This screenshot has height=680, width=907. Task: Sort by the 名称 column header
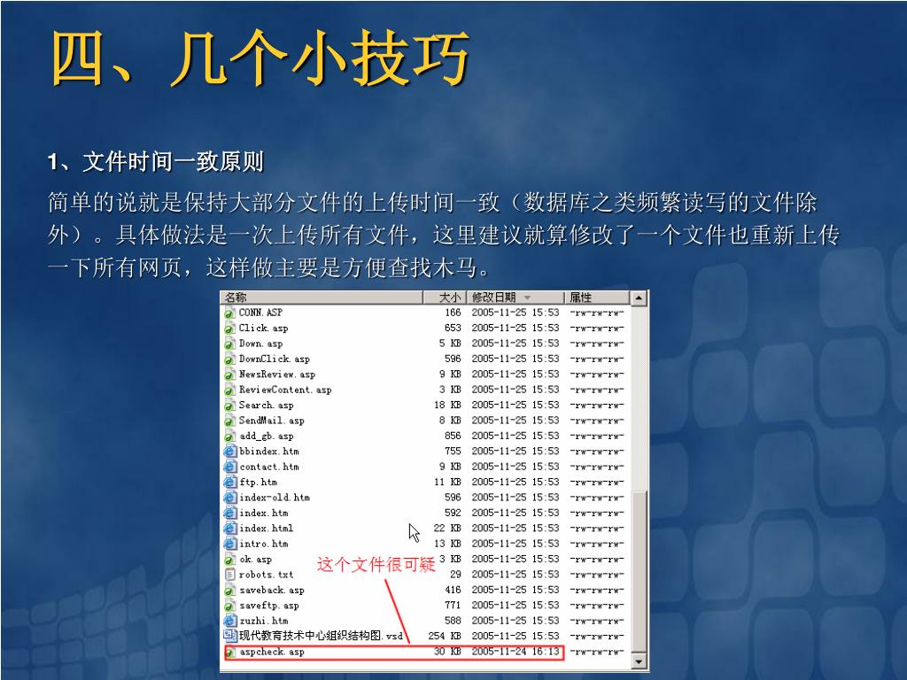(322, 297)
